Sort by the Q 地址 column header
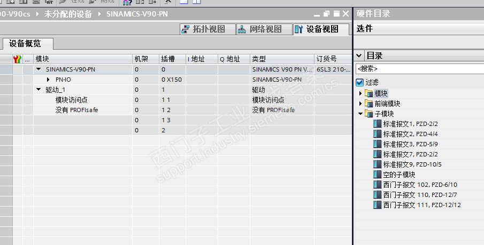The width and height of the screenshot is (484, 245). point(234,59)
